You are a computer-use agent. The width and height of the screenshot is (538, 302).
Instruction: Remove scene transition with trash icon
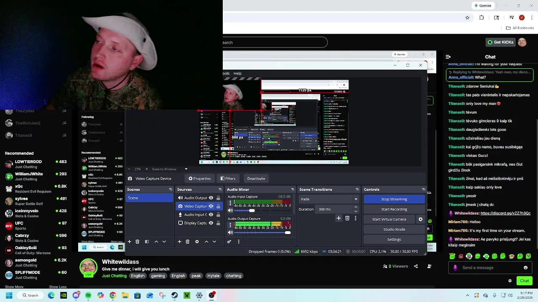click(347, 218)
